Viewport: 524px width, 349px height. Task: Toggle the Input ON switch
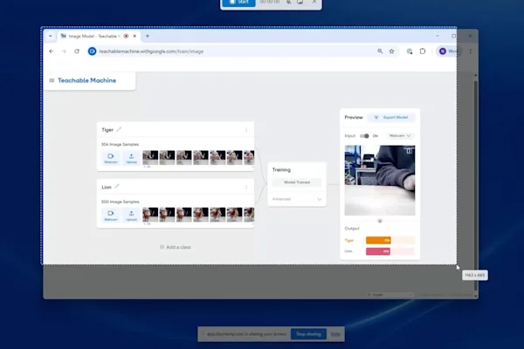[x=364, y=136]
